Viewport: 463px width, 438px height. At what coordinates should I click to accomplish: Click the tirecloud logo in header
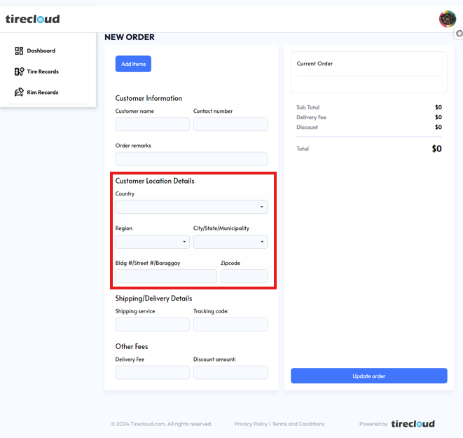[x=32, y=19]
